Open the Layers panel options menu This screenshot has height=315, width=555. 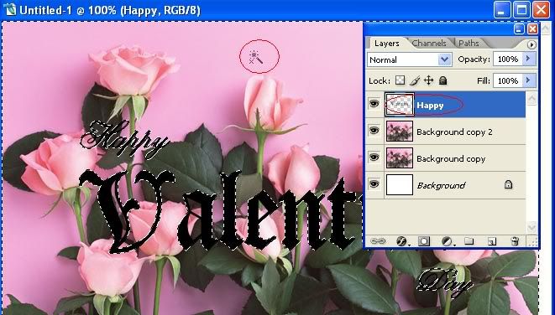coord(531,44)
